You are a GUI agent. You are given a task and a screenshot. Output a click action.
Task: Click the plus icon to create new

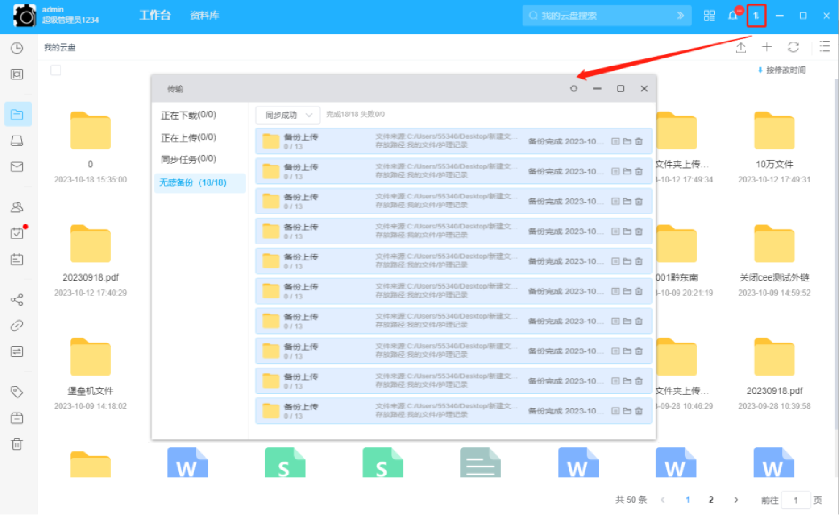[766, 47]
